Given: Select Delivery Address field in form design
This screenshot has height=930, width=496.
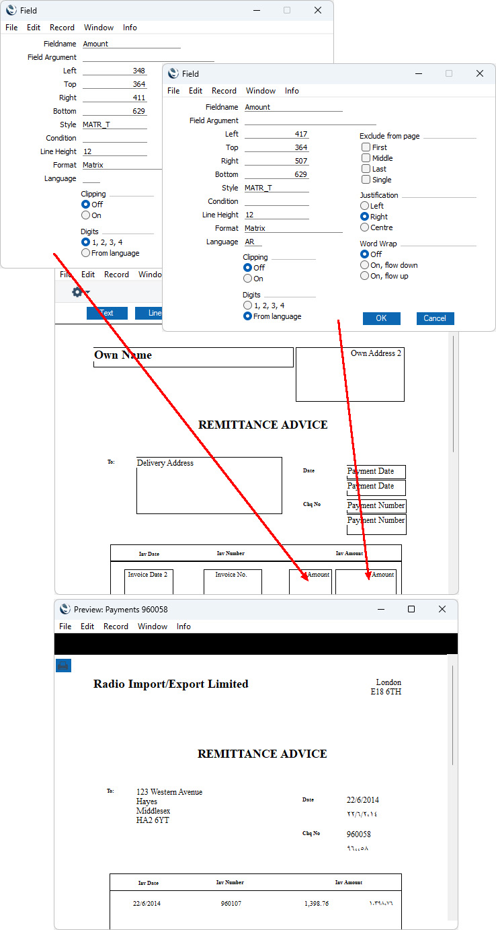Looking at the screenshot, I should (x=209, y=485).
